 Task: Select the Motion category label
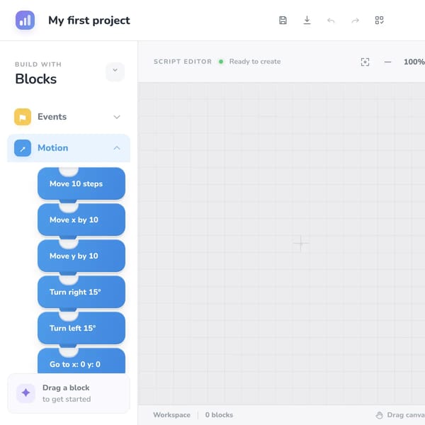tap(53, 148)
